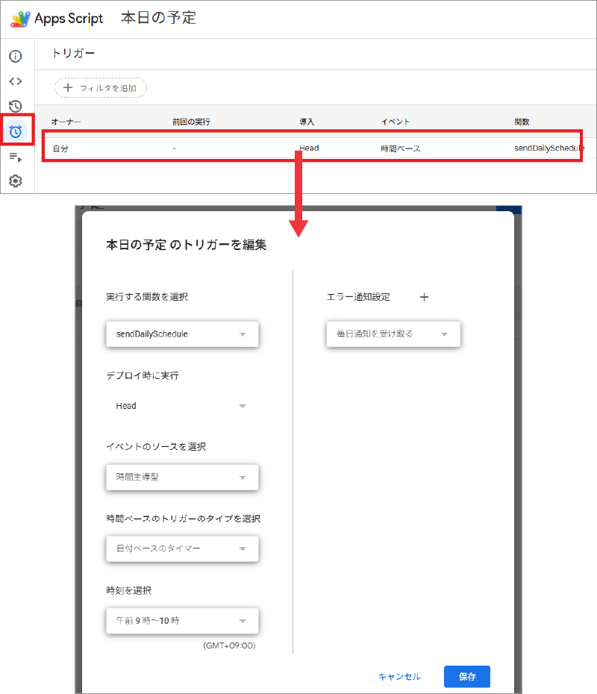
Task: Click the plus icon next to エラー通知設定
Action: (424, 297)
